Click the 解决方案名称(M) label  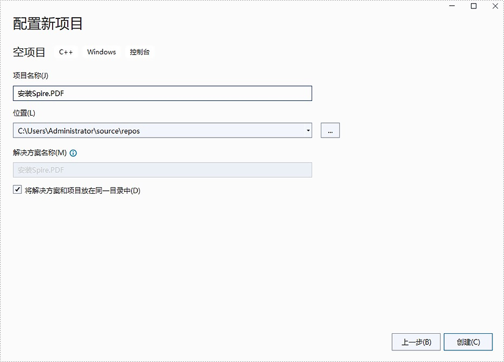(x=40, y=153)
